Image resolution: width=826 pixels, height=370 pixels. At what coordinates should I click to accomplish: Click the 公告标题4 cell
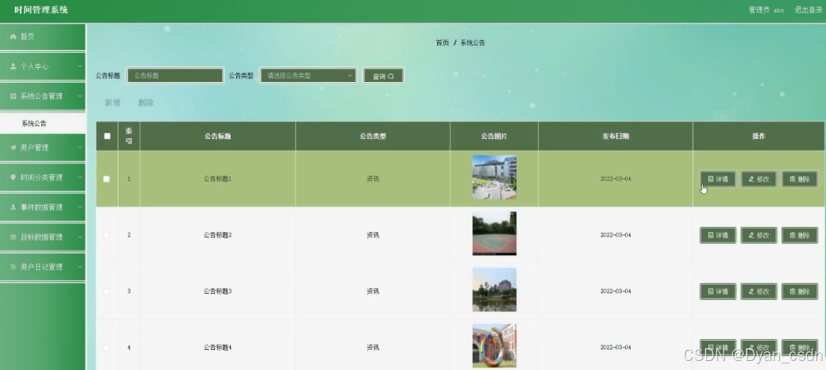click(x=217, y=348)
